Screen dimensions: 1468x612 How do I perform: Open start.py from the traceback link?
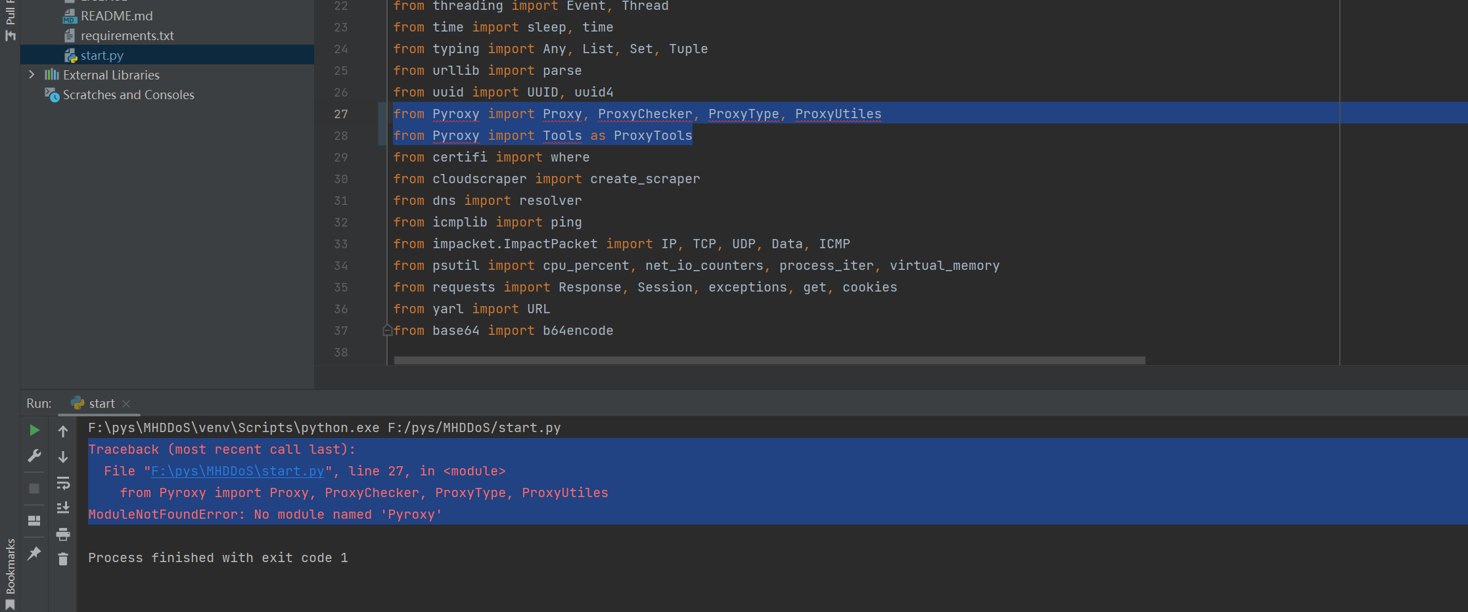coord(237,470)
